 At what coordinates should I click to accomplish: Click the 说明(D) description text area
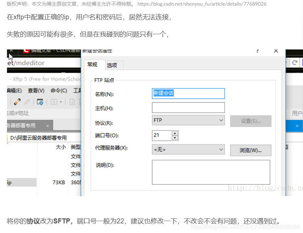pyautogui.click(x=211, y=172)
